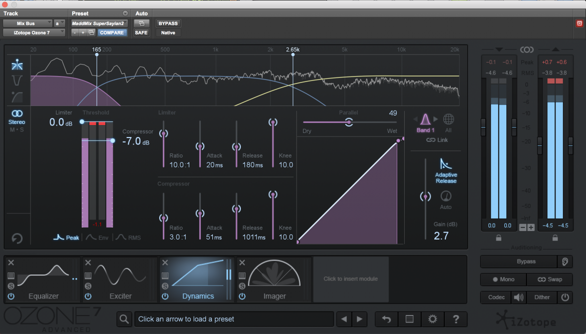Image resolution: width=586 pixels, height=334 pixels.
Task: Remove the Exciter module with X
Action: [88, 262]
